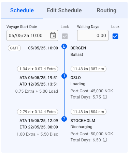Image resolution: width=129 pixels, height=154 pixels.
Task: Click the info icon beside Total Days 5.75
Action: coord(105,97)
